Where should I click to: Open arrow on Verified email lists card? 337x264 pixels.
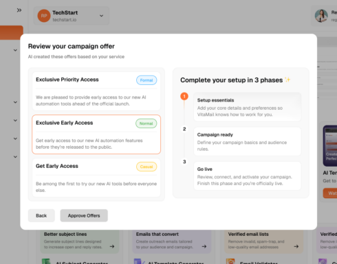296,246
